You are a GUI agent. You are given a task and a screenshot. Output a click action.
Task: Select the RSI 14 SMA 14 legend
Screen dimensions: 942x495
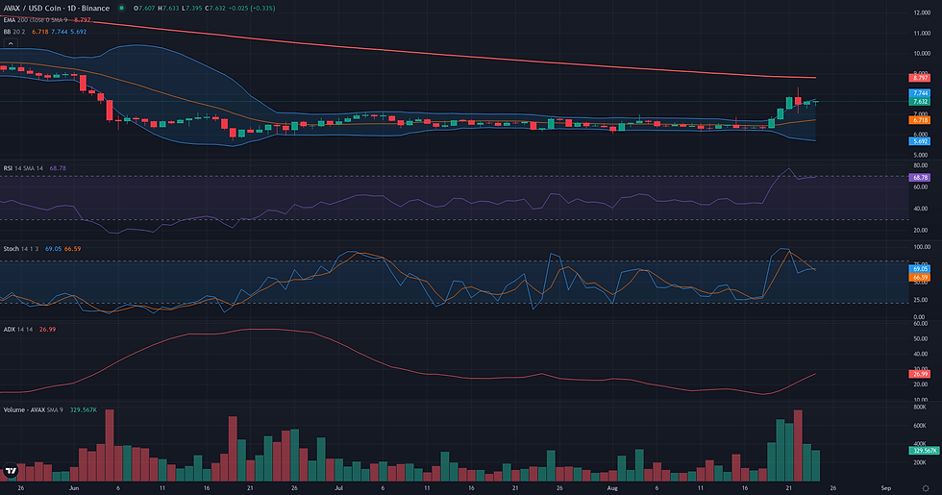coord(23,168)
